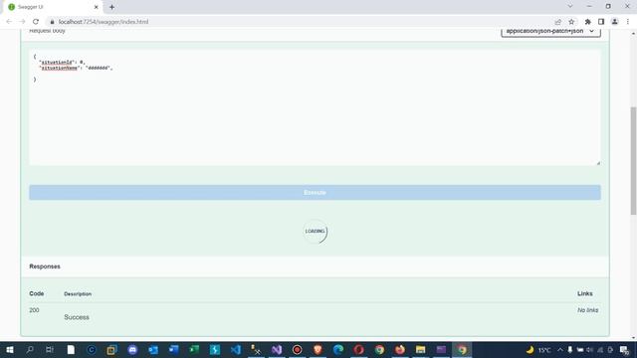Open the tab search chevron
The width and height of the screenshot is (637, 358).
coord(570,6)
